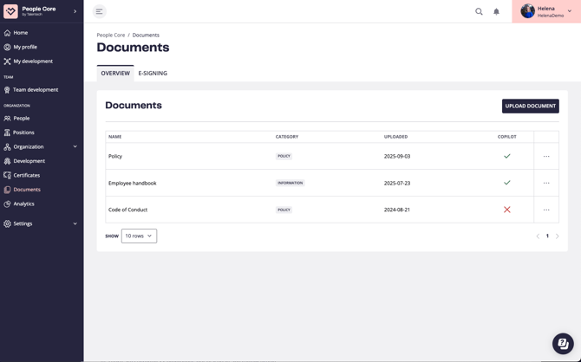Expand the Settings sidebar submenu
This screenshot has height=362, width=581.
tap(75, 223)
